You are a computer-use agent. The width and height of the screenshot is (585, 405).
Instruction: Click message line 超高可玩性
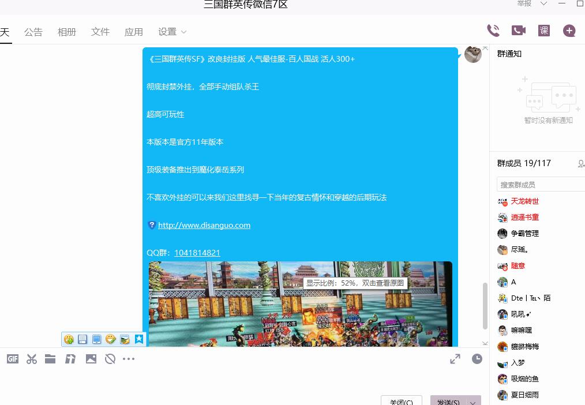point(165,114)
